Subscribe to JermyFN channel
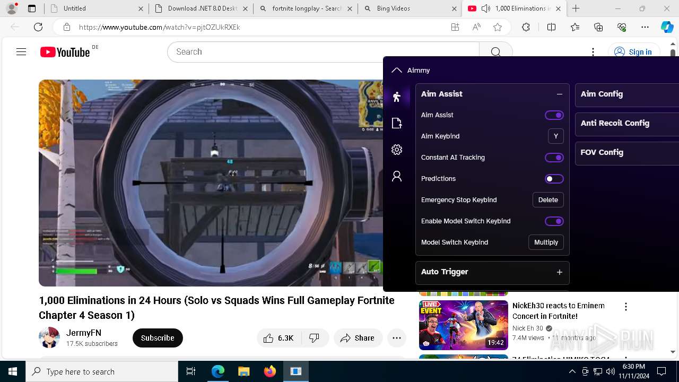Viewport: 679px width, 382px height. [x=158, y=338]
